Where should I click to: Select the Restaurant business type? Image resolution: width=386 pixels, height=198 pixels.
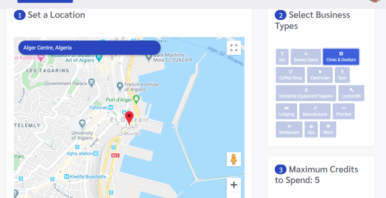coord(289,130)
